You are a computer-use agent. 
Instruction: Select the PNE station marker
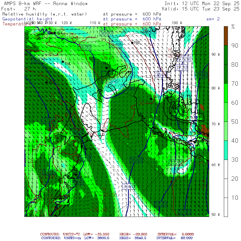pyautogui.click(x=132, y=43)
